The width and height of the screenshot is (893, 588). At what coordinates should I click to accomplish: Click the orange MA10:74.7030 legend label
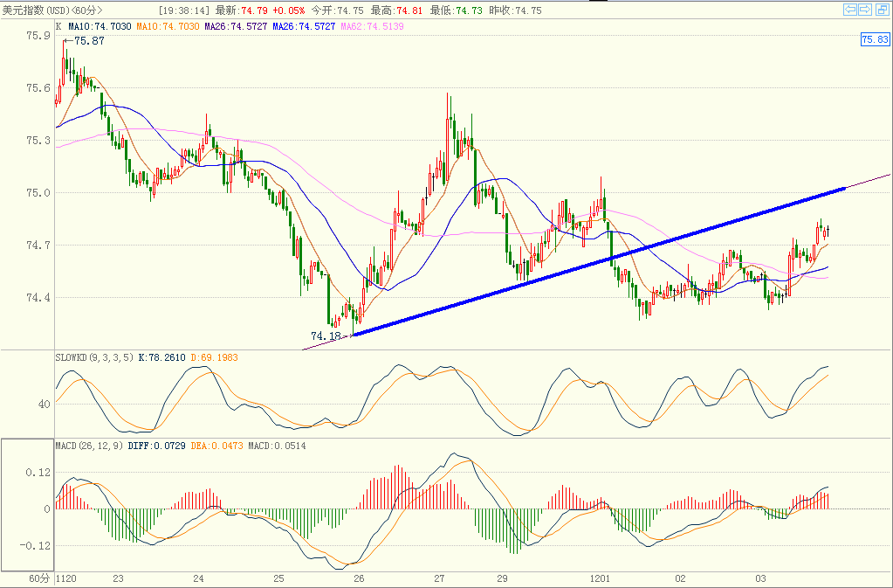coord(168,26)
